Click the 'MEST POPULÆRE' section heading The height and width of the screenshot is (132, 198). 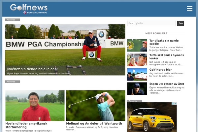(156, 33)
